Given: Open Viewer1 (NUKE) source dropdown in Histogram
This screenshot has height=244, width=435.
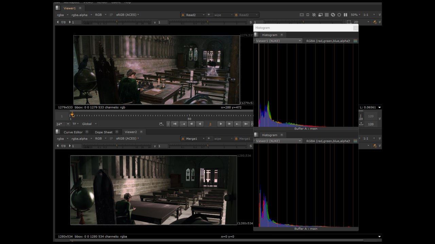Looking at the screenshot, I should click(x=278, y=41).
